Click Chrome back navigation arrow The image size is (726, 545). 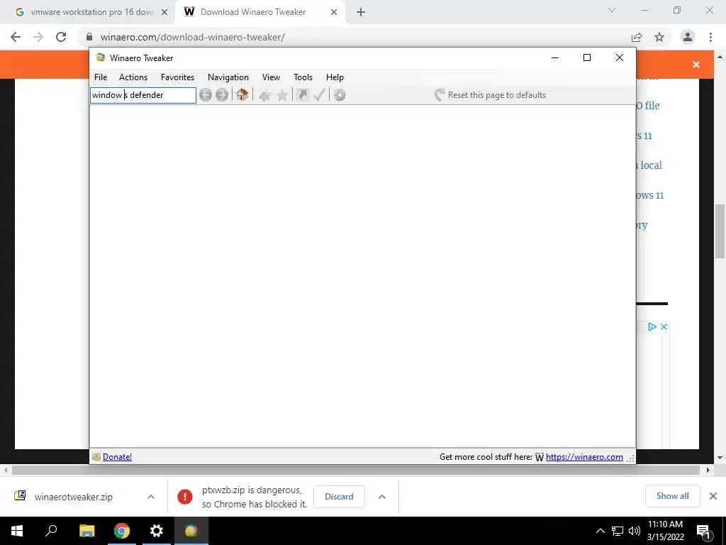pos(16,37)
